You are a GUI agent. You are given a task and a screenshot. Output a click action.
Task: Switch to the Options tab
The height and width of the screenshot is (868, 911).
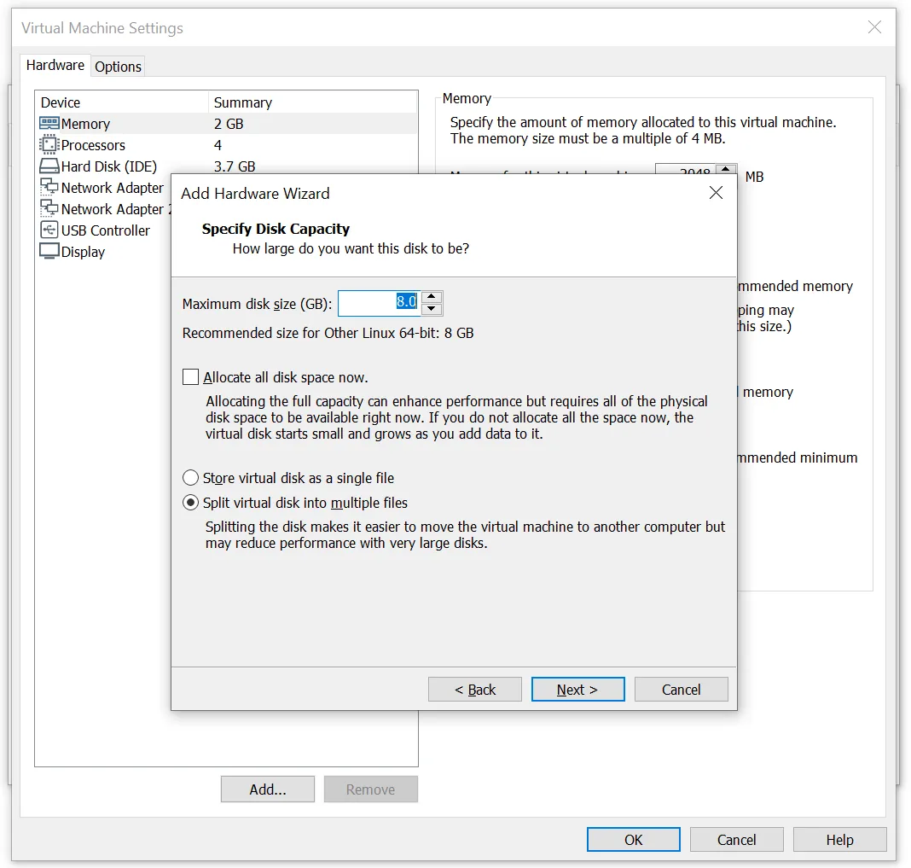pyautogui.click(x=118, y=67)
